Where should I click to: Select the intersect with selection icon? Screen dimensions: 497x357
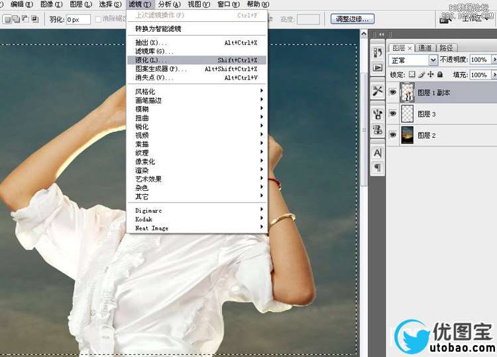(x=34, y=19)
